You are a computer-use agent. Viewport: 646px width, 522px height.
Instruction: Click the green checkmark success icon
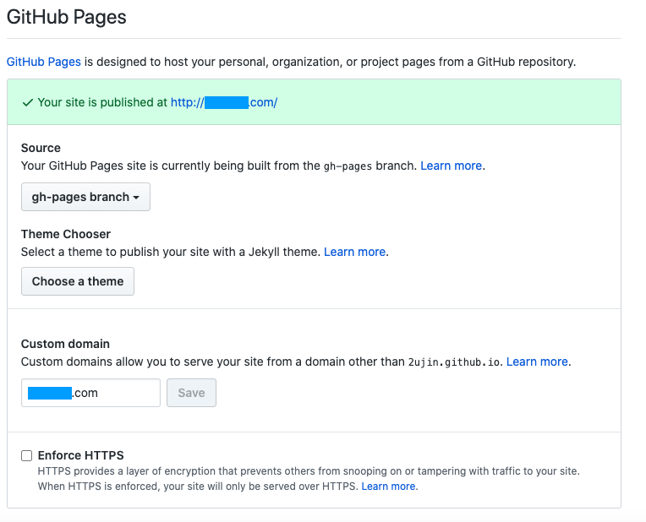[28, 102]
